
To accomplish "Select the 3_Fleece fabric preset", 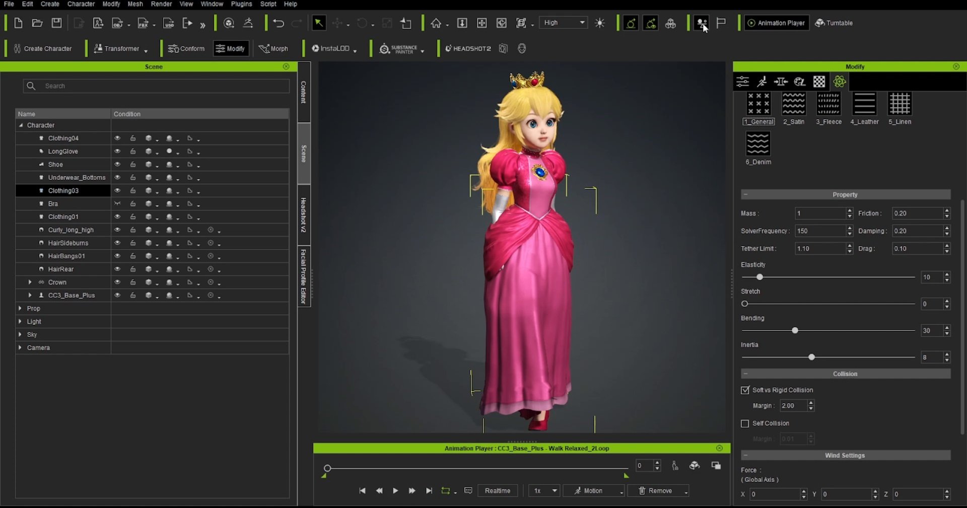I will 828,108.
